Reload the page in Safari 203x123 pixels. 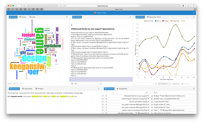(140, 6)
